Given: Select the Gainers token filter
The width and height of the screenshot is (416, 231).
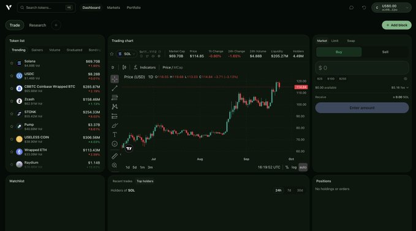Looking at the screenshot, I should [x=37, y=50].
